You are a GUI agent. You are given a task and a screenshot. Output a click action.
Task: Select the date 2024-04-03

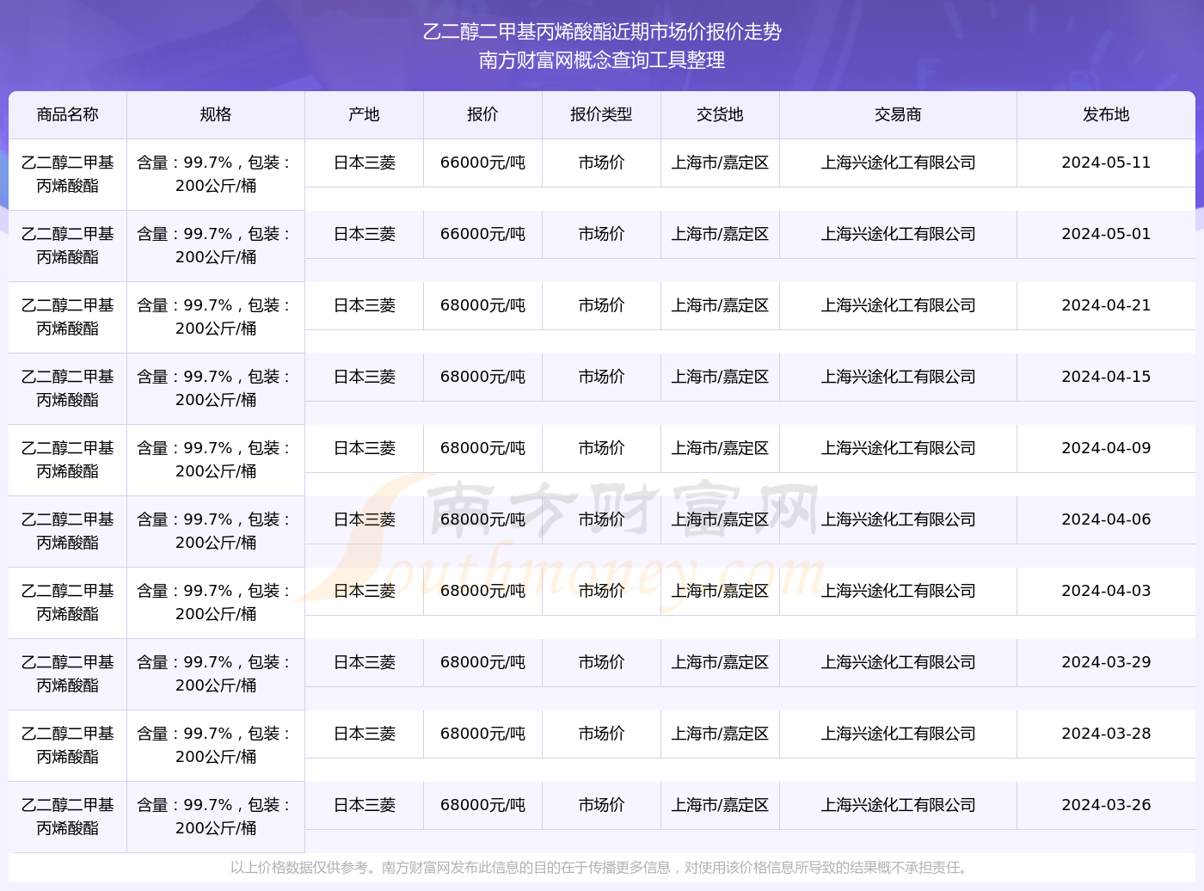(1106, 591)
